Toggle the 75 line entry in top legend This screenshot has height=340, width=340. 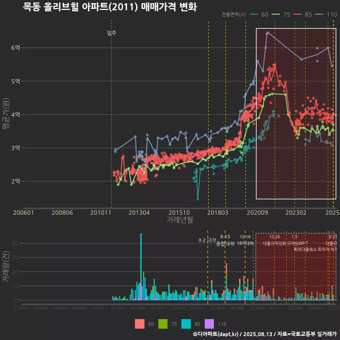coord(281,15)
